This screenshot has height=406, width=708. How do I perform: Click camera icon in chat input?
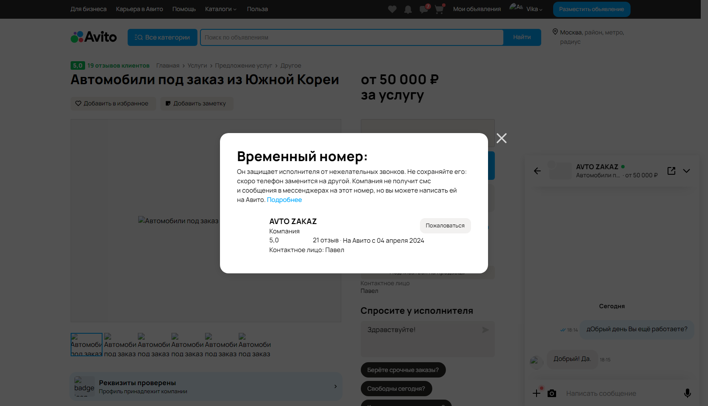[x=552, y=393]
